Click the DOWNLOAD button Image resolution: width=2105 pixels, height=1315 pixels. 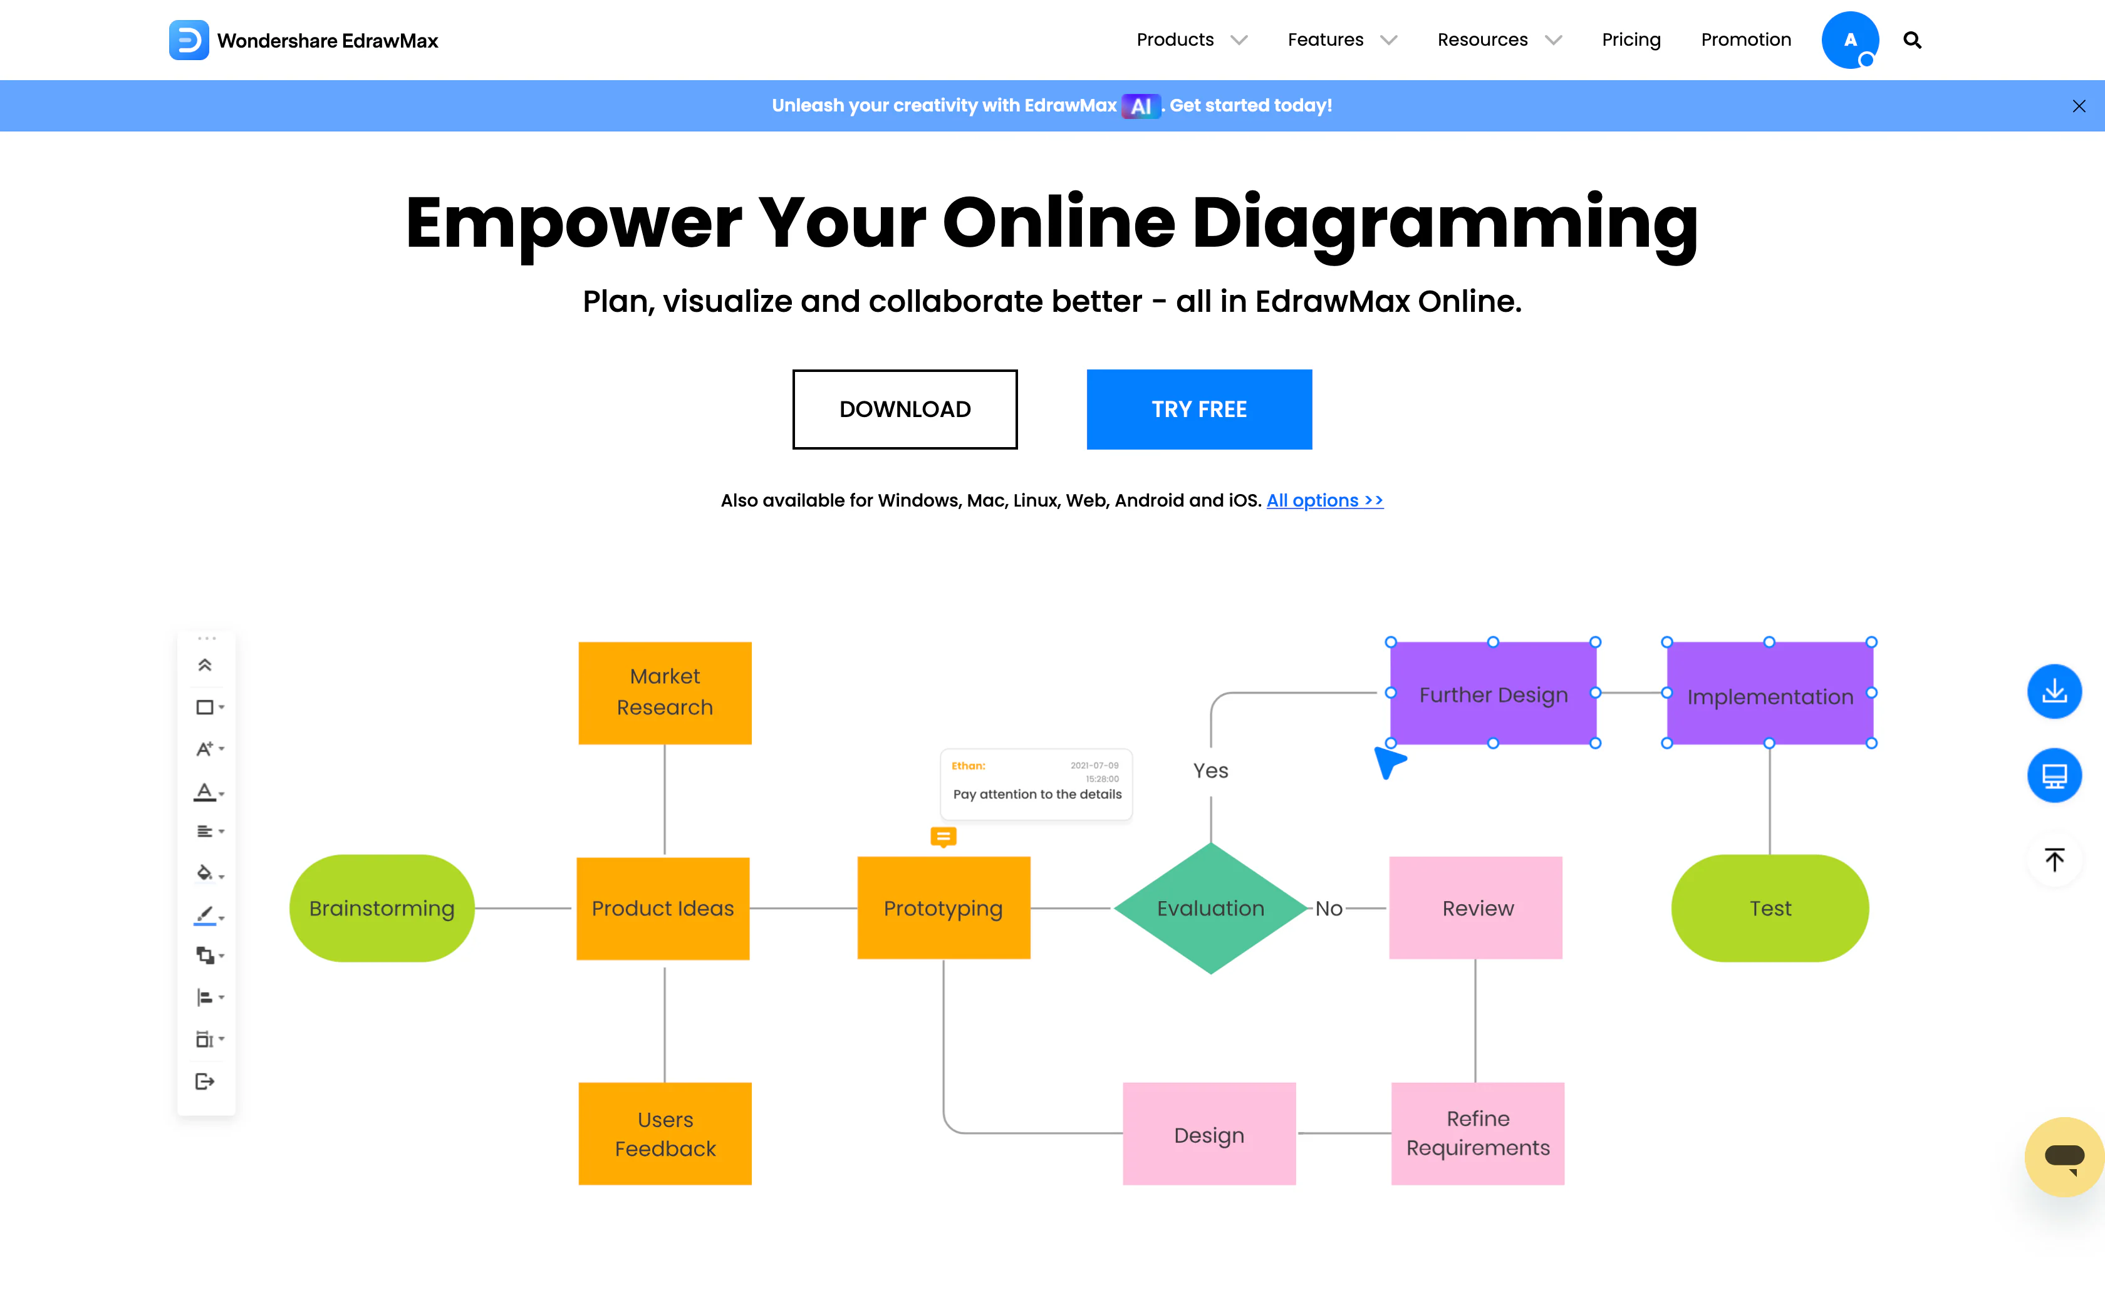(x=905, y=409)
